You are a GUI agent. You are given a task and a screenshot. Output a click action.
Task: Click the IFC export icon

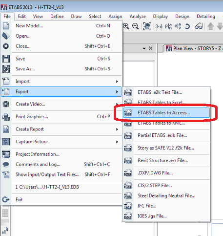click(x=128, y=206)
